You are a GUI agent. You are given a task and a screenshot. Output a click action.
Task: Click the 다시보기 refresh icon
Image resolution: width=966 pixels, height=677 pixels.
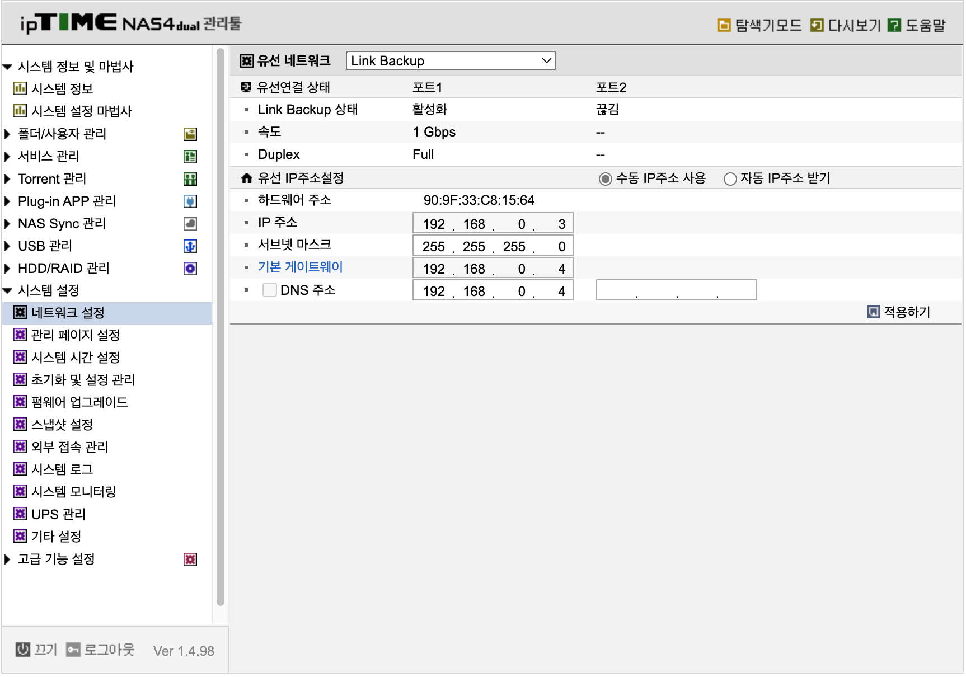[817, 25]
